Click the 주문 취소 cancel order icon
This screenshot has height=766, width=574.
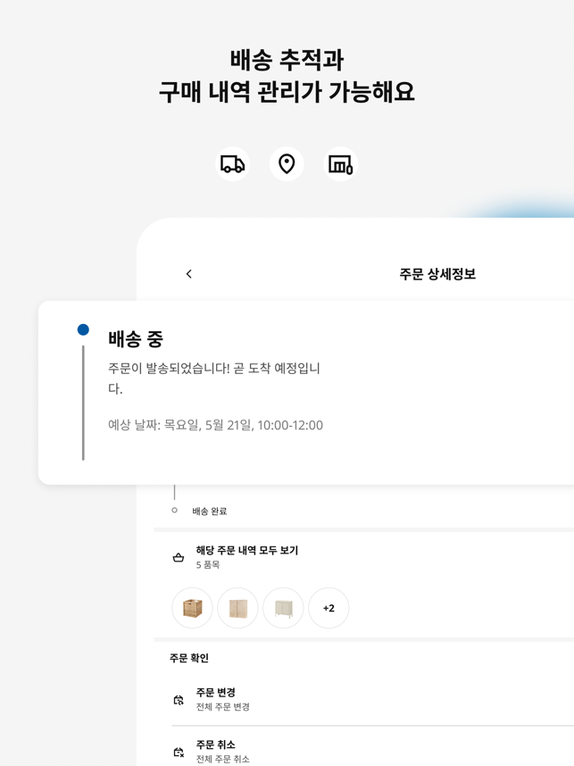179,752
